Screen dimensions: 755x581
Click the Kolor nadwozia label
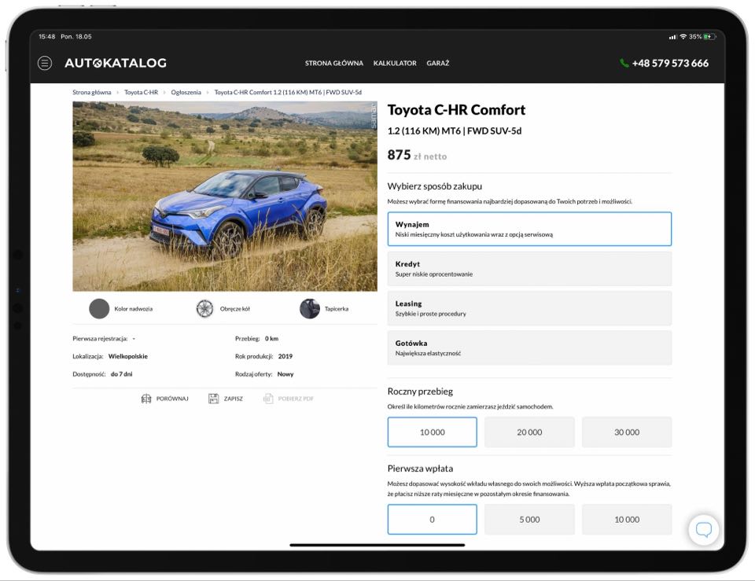(x=134, y=308)
